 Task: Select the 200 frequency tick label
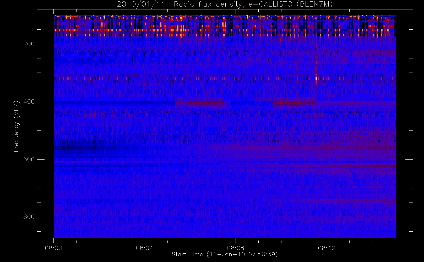pos(29,44)
